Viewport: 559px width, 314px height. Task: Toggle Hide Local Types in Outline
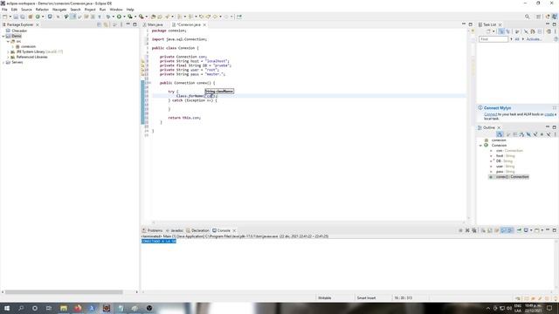549,134
